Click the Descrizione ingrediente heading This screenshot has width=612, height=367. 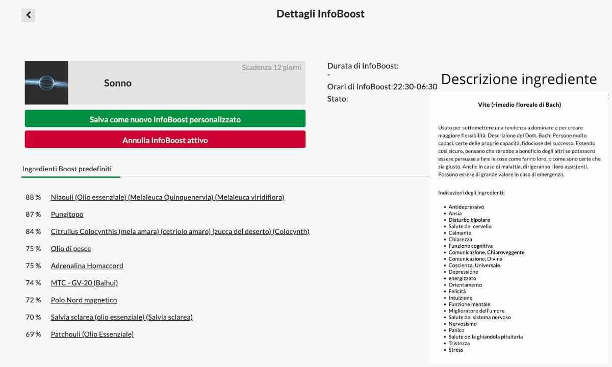(x=519, y=79)
